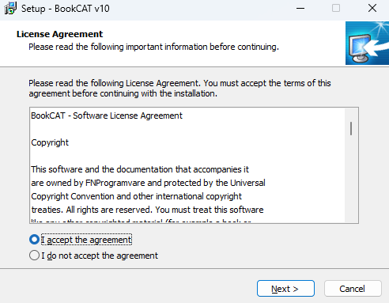This screenshot has height=303, width=389.
Task: Click the computer monitor wizard image
Action: click(367, 43)
